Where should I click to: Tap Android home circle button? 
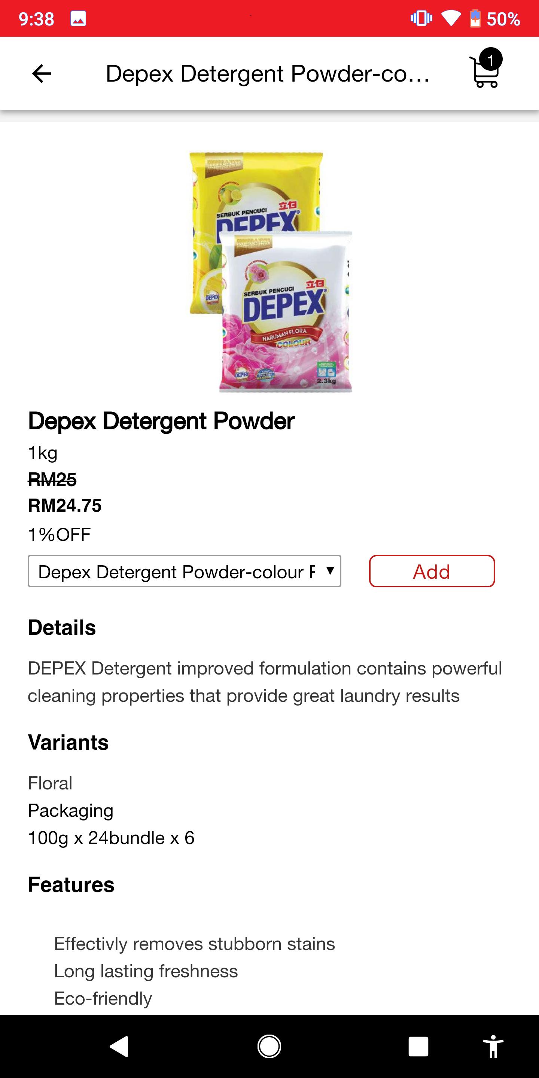269,1047
